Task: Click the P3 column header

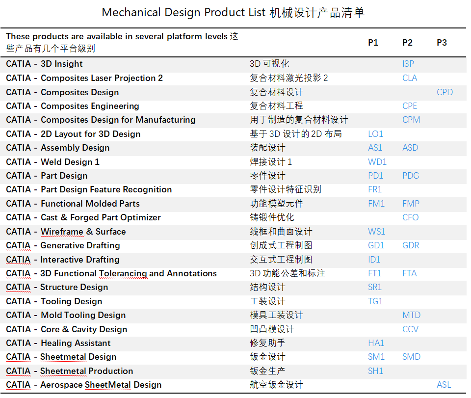Action: point(442,43)
